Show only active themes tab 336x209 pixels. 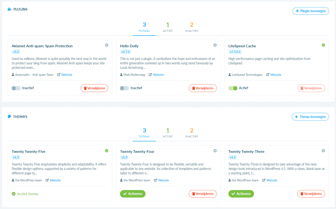coord(168,132)
